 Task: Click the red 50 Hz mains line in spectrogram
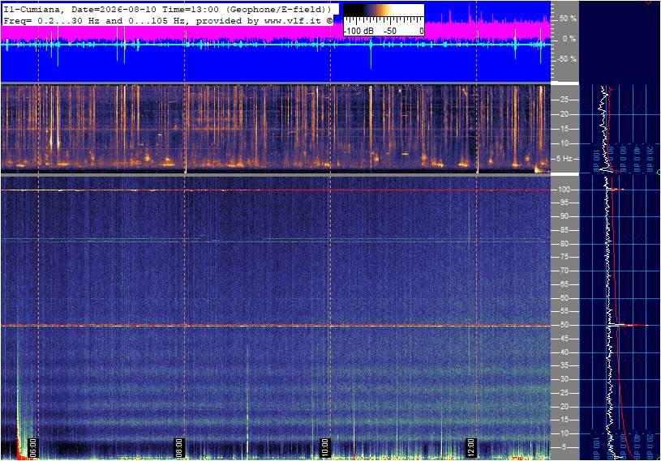tap(276, 326)
